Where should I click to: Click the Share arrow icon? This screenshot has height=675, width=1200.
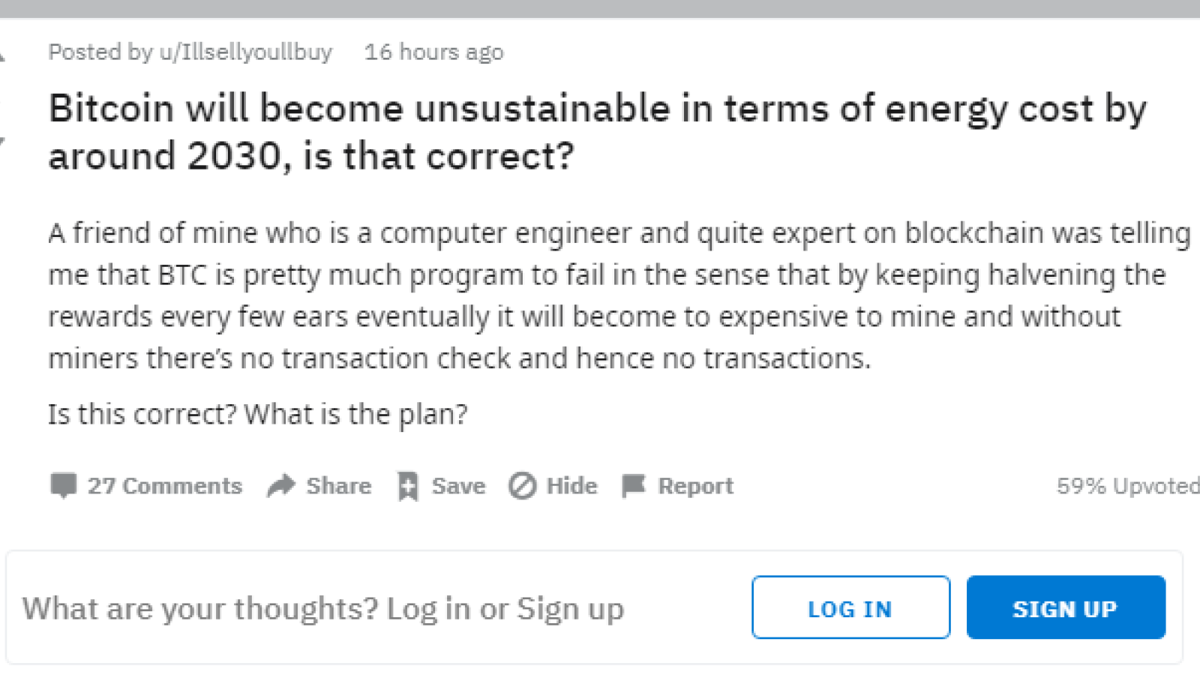(281, 486)
